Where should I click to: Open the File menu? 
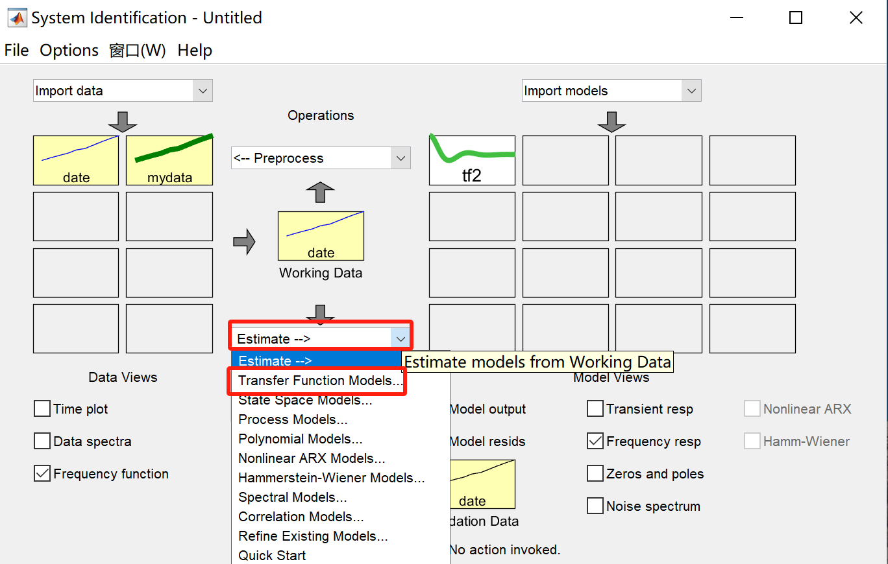click(16, 51)
